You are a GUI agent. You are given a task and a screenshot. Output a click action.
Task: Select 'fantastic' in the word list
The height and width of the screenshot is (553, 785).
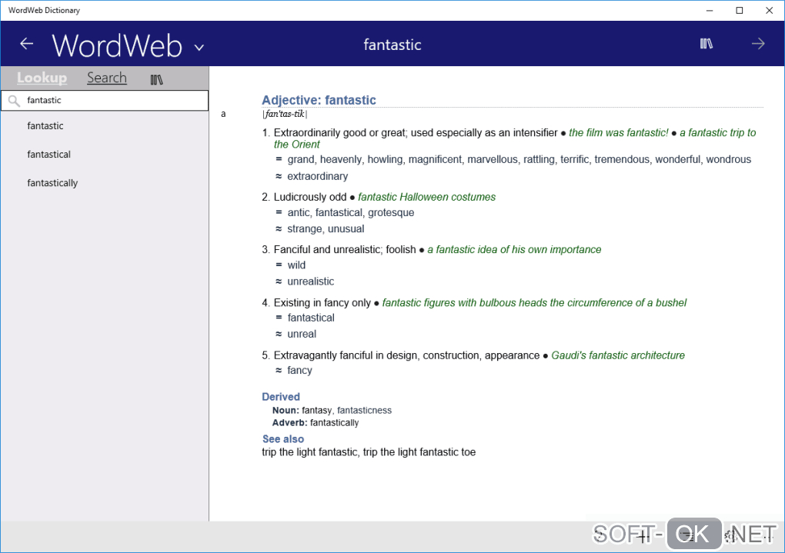[x=45, y=126]
